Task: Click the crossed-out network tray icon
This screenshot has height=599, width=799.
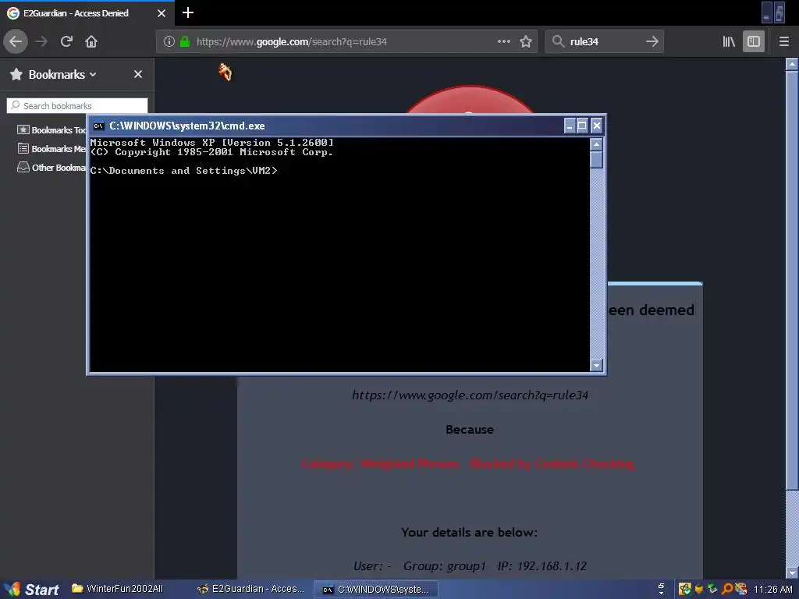Action: (x=741, y=590)
